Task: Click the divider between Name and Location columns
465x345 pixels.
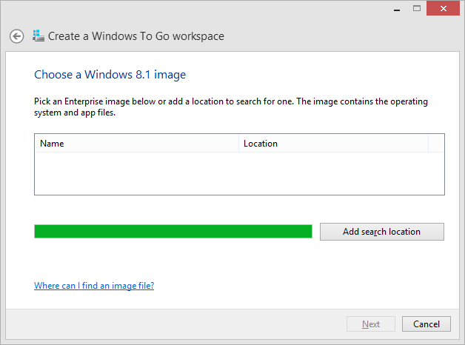Action: (239, 144)
